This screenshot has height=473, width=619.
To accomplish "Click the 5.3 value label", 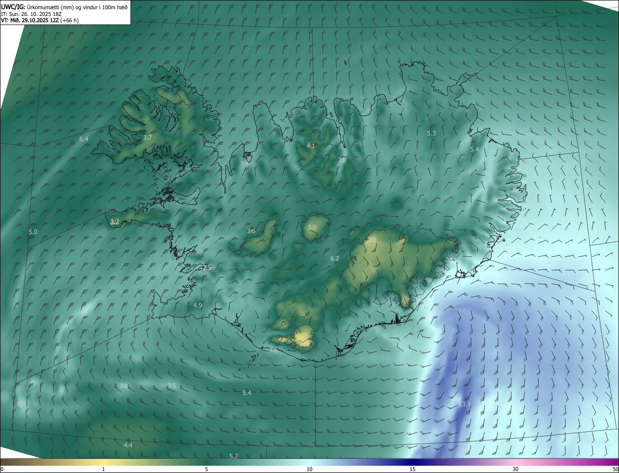I will (x=431, y=133).
